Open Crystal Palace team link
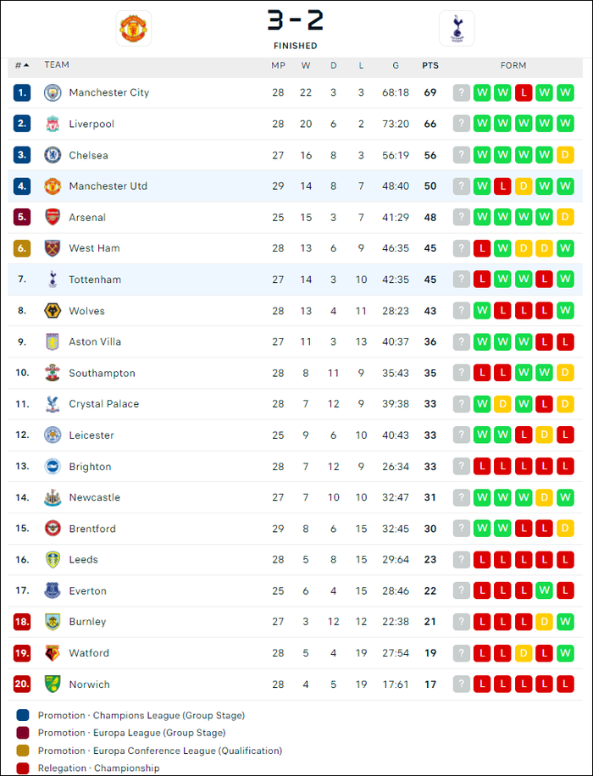 tap(104, 404)
